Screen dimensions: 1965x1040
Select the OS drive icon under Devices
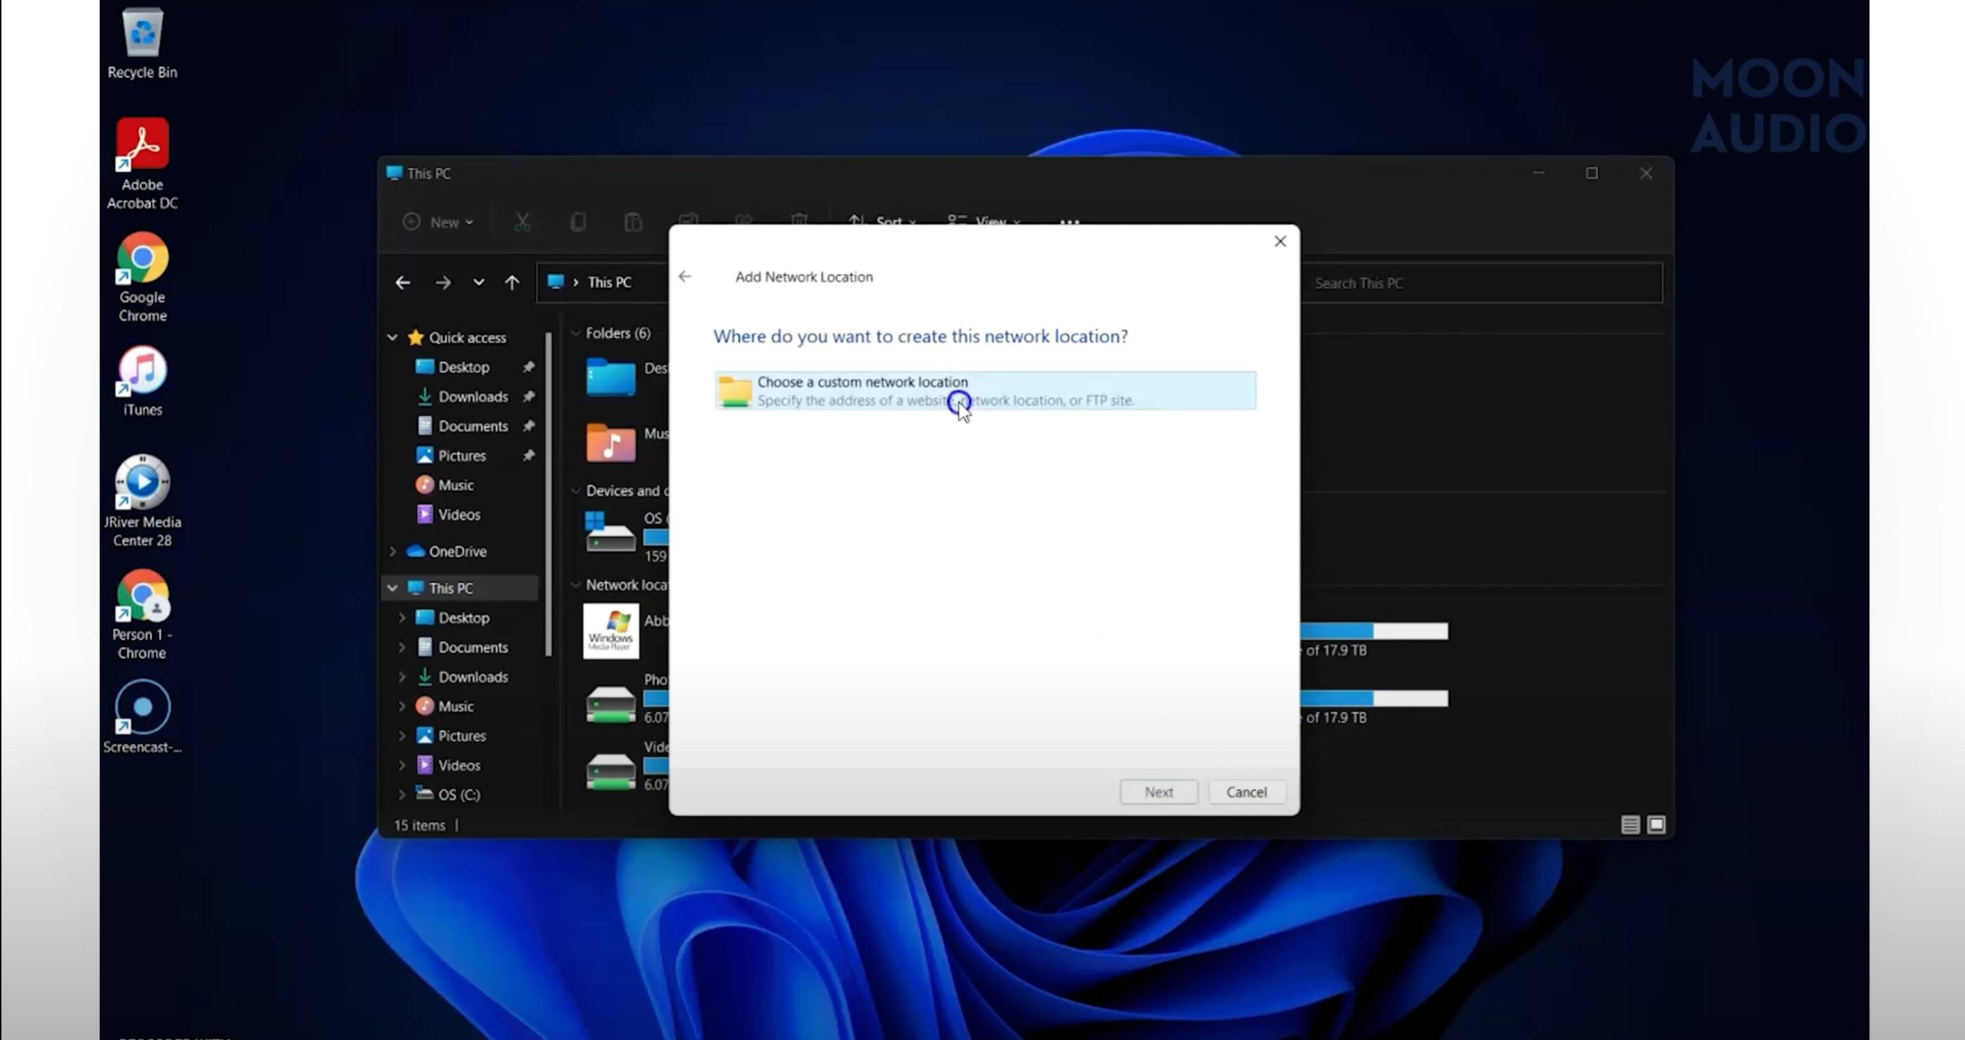610,532
